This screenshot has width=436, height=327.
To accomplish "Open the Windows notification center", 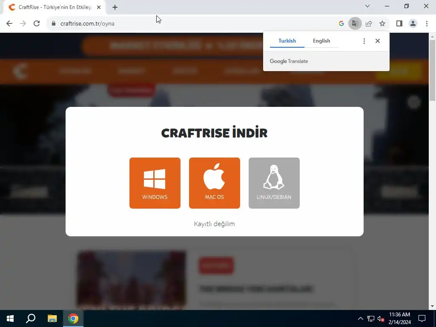I will point(422,318).
